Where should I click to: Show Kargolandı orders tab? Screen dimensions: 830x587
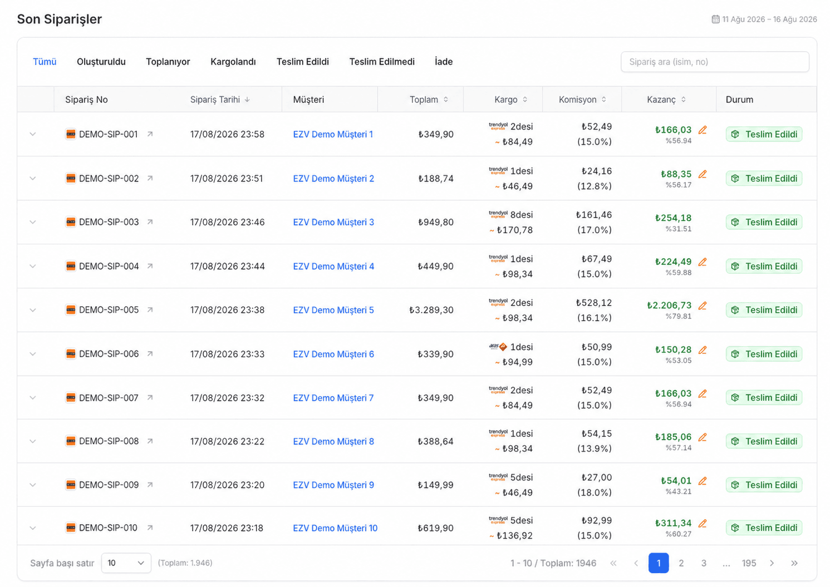coord(233,62)
